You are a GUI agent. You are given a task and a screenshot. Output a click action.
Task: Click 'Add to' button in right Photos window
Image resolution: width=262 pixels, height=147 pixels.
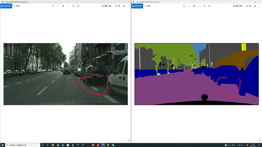[147, 6]
